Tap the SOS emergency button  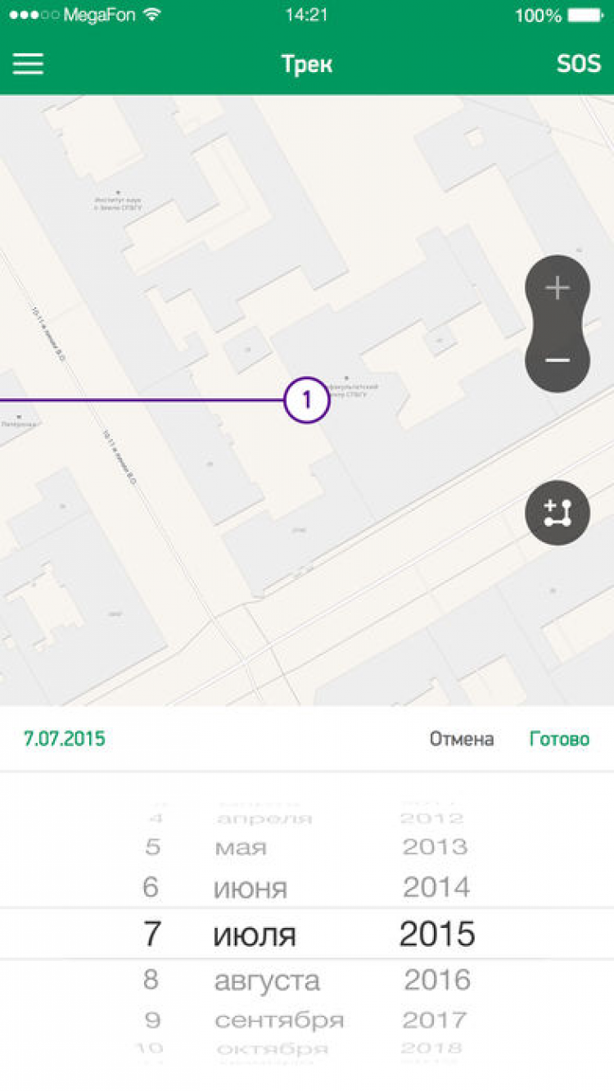(579, 64)
